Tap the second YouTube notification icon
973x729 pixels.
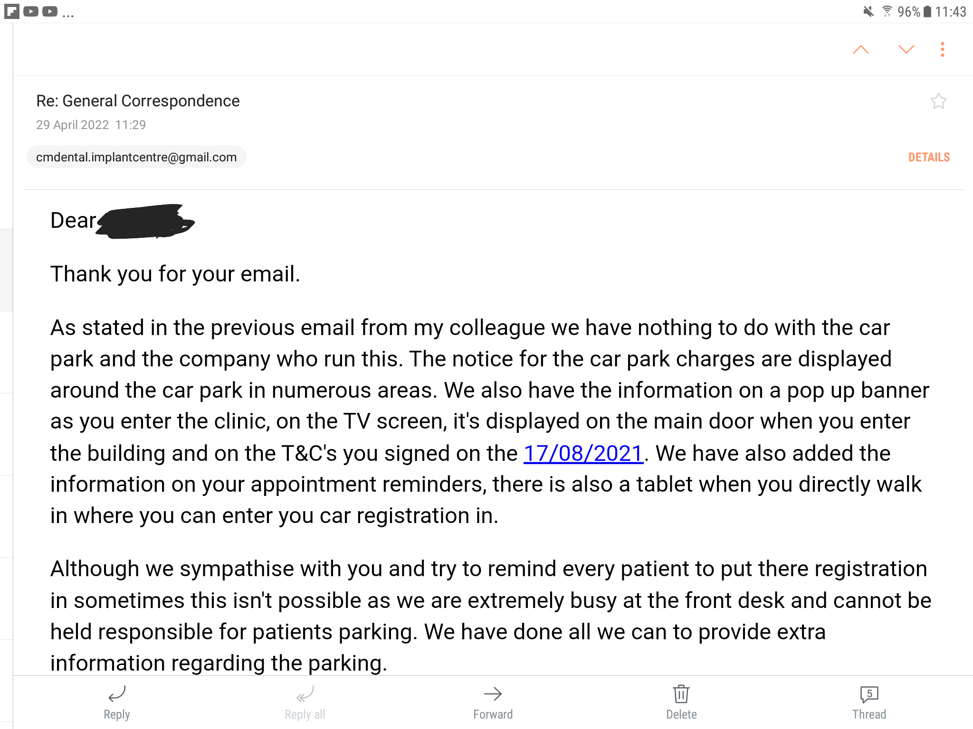50,11
